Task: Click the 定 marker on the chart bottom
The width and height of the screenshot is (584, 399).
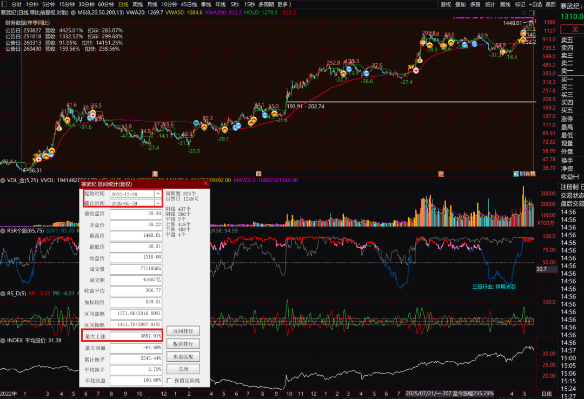Action: (x=441, y=174)
